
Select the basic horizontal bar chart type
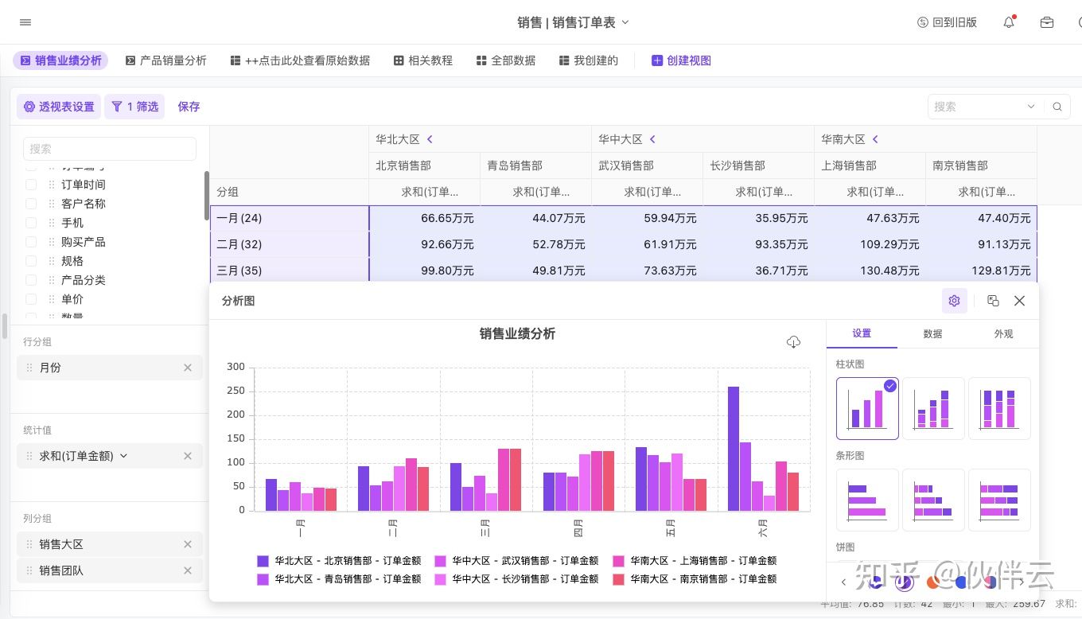(x=867, y=500)
